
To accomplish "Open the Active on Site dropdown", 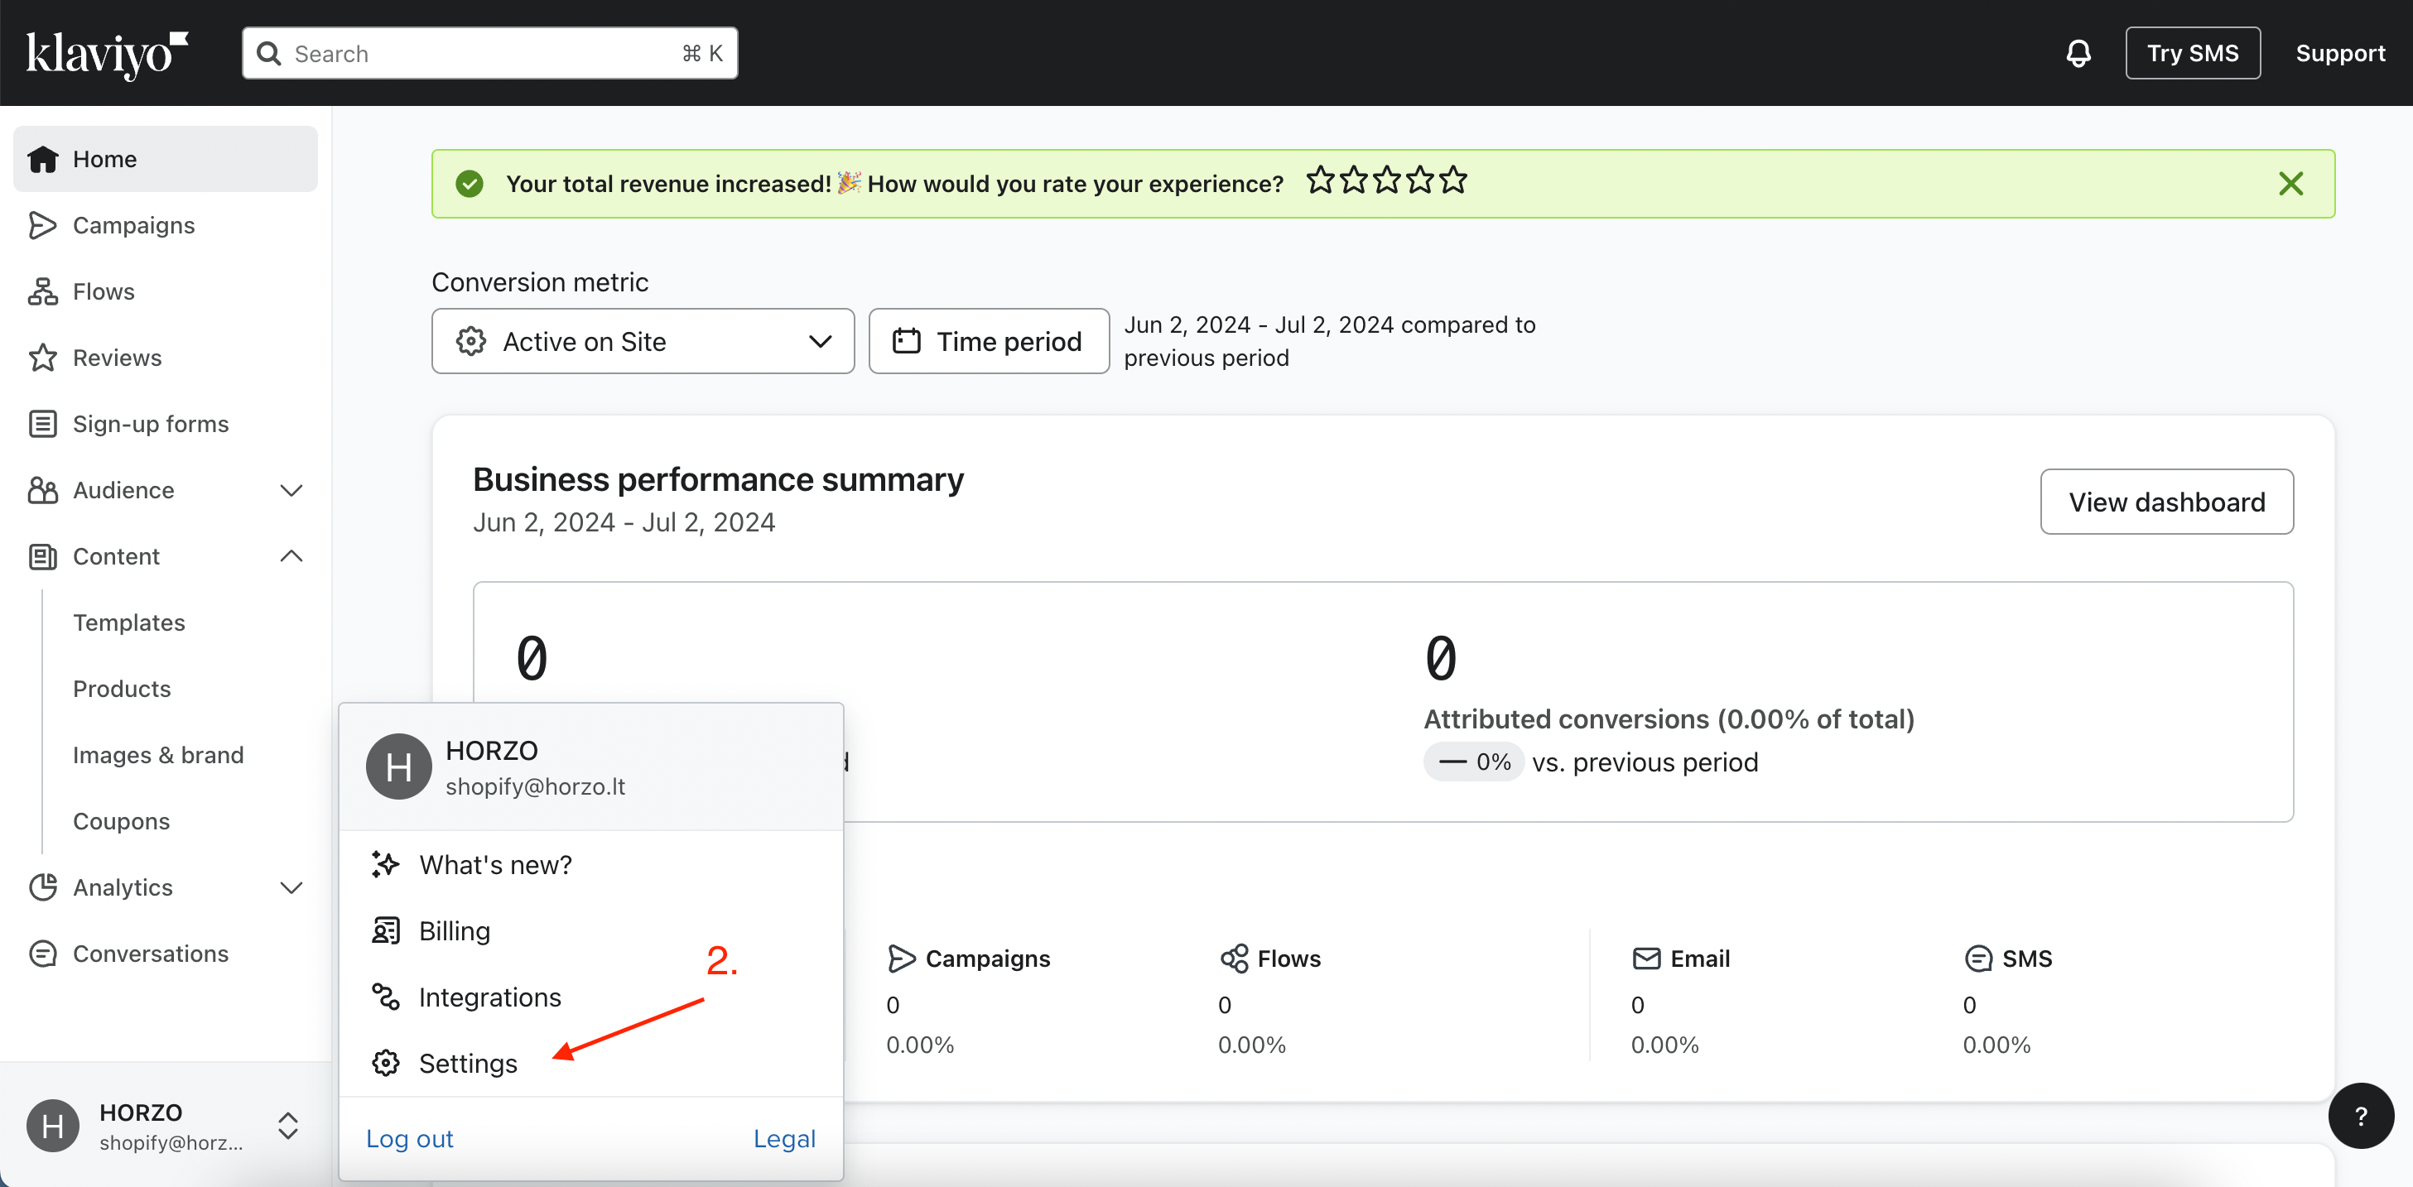I will pyautogui.click(x=643, y=342).
